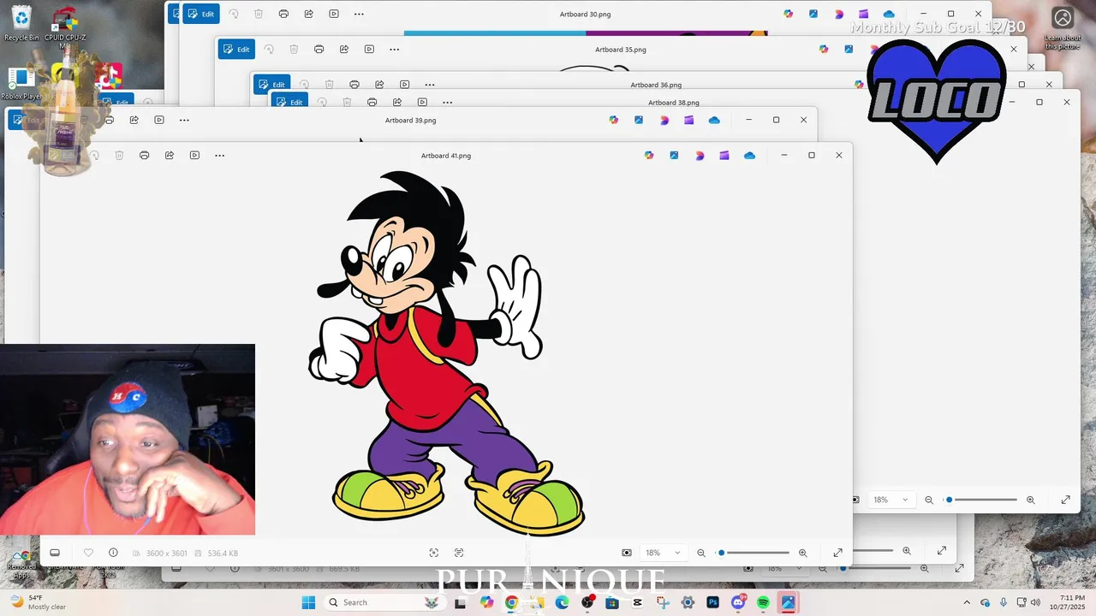The height and width of the screenshot is (616, 1096).
Task: Open Settings from taskbar
Action: [688, 602]
